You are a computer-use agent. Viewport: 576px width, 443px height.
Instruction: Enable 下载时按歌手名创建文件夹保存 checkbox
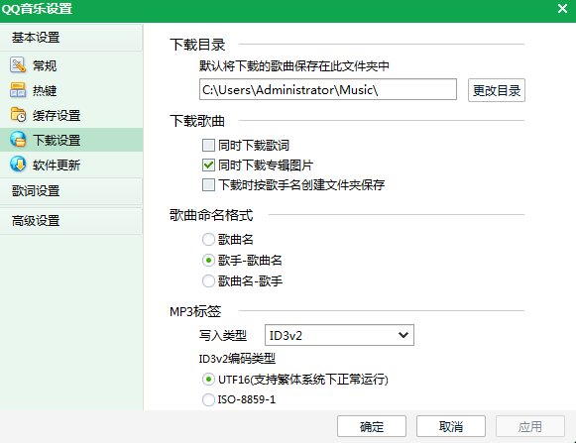(x=208, y=184)
